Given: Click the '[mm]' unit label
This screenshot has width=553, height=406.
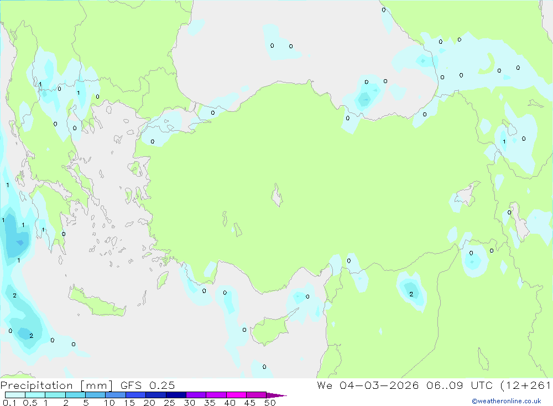Looking at the screenshot, I should click(x=96, y=386).
